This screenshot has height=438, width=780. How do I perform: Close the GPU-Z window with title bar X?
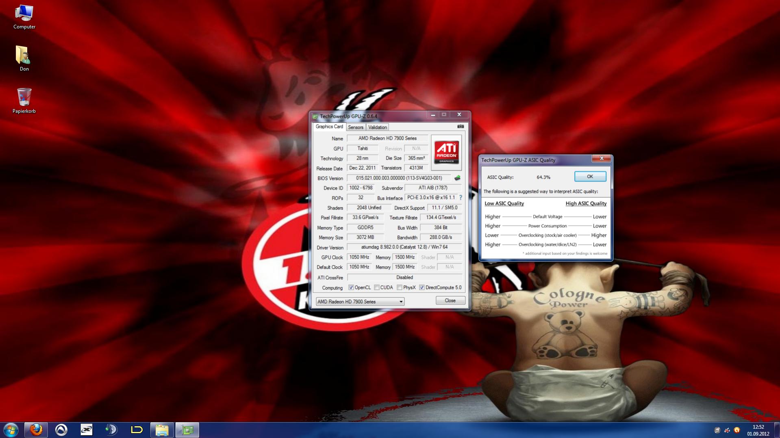click(x=459, y=115)
